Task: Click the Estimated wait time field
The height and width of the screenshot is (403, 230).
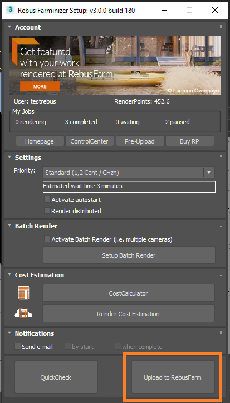Action: [x=129, y=187]
